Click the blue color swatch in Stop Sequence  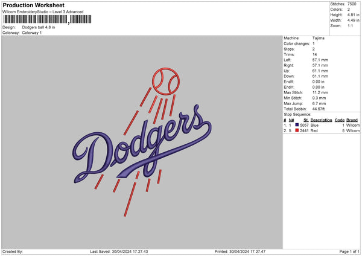[297, 125]
